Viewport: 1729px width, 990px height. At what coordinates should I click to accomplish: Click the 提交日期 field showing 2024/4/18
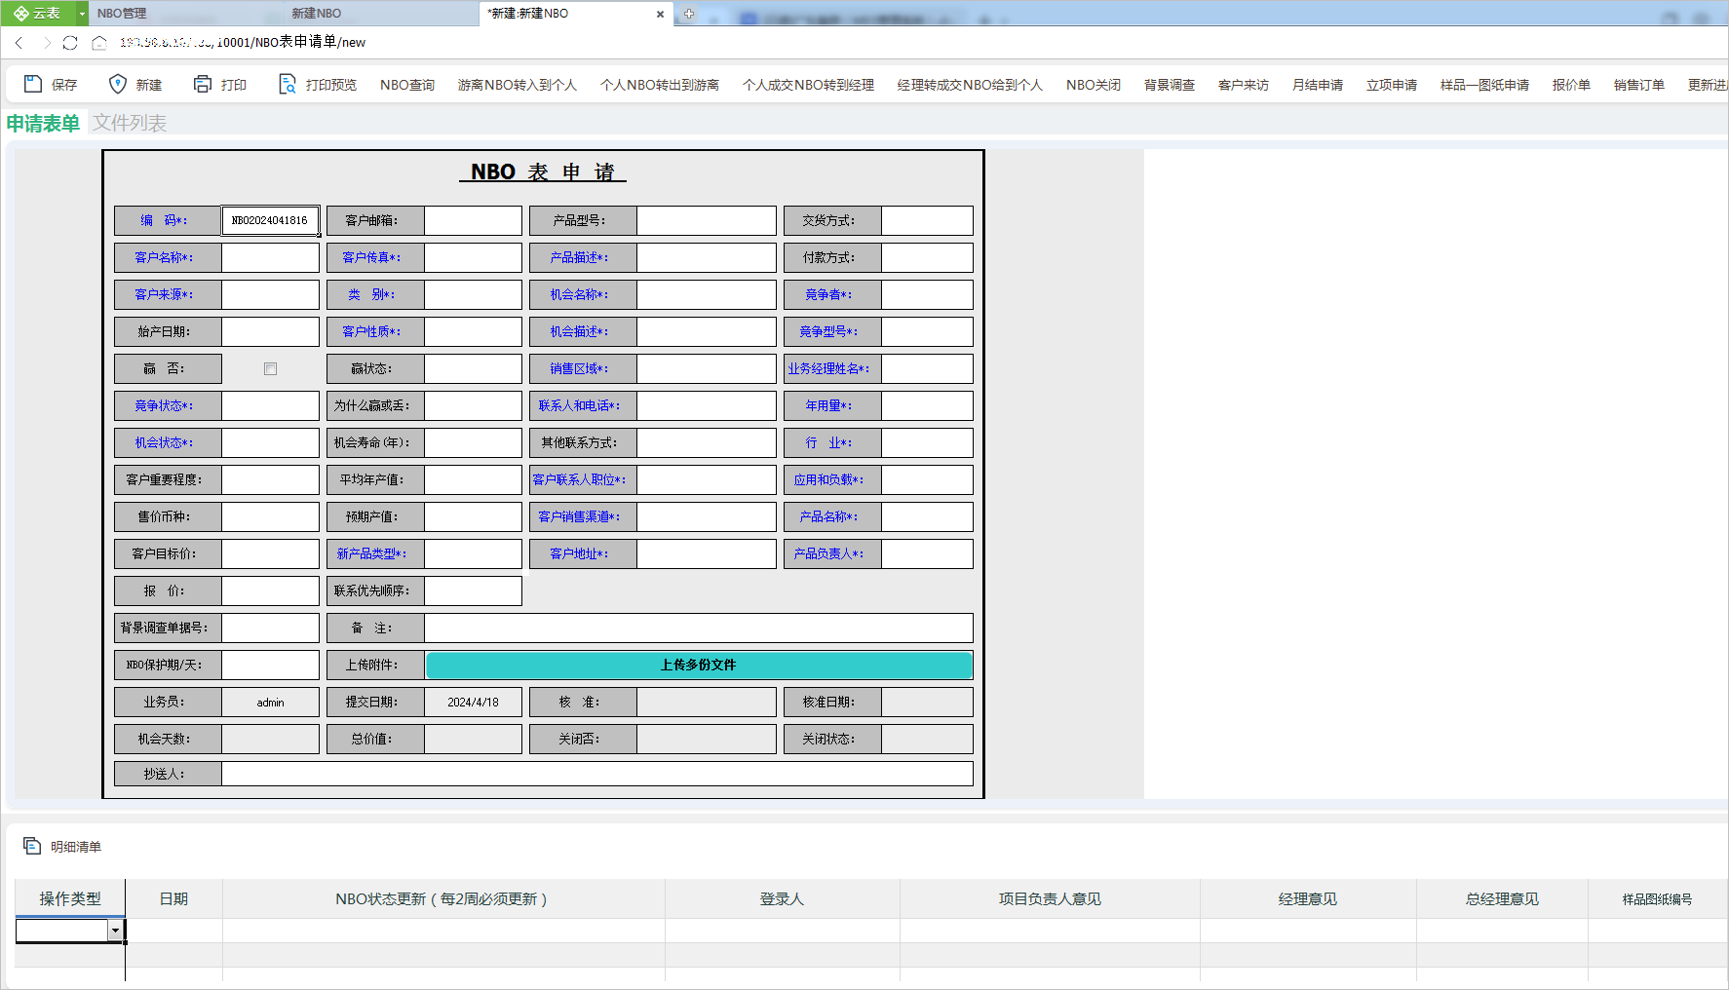473,702
